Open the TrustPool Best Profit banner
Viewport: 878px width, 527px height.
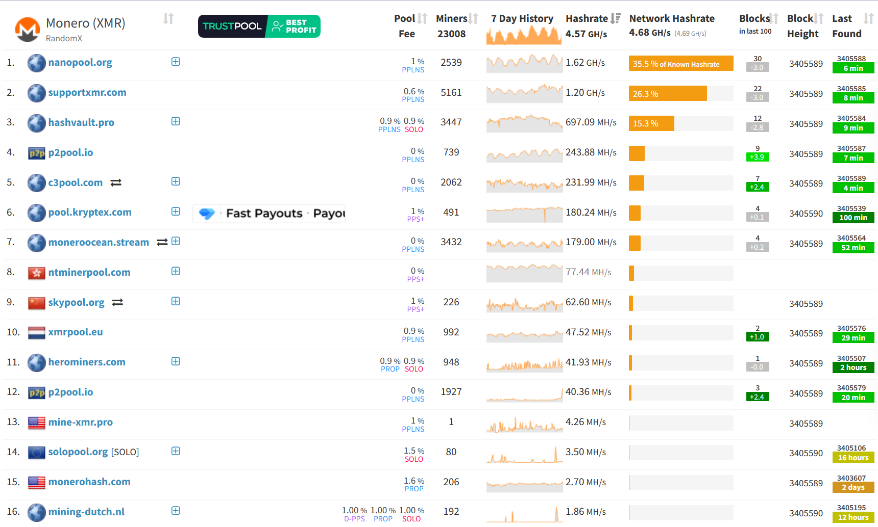tap(259, 26)
